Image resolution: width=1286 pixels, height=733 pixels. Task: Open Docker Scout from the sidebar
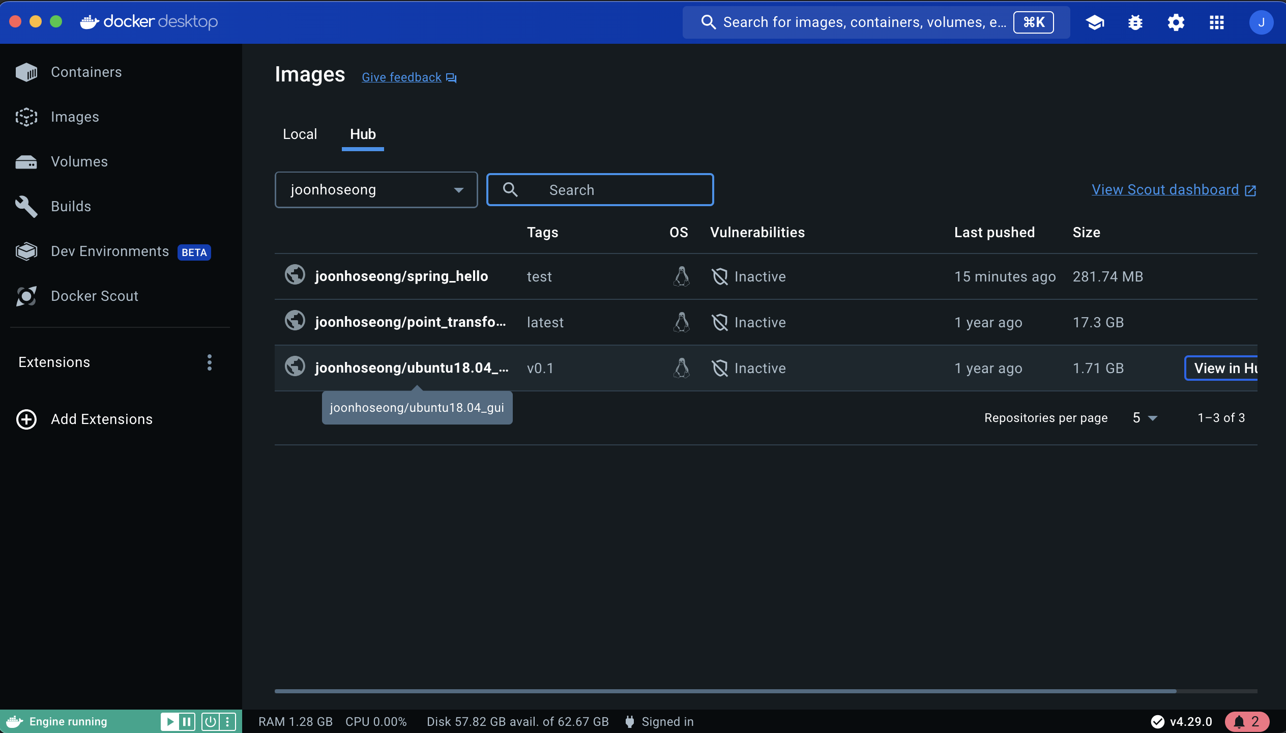click(95, 296)
